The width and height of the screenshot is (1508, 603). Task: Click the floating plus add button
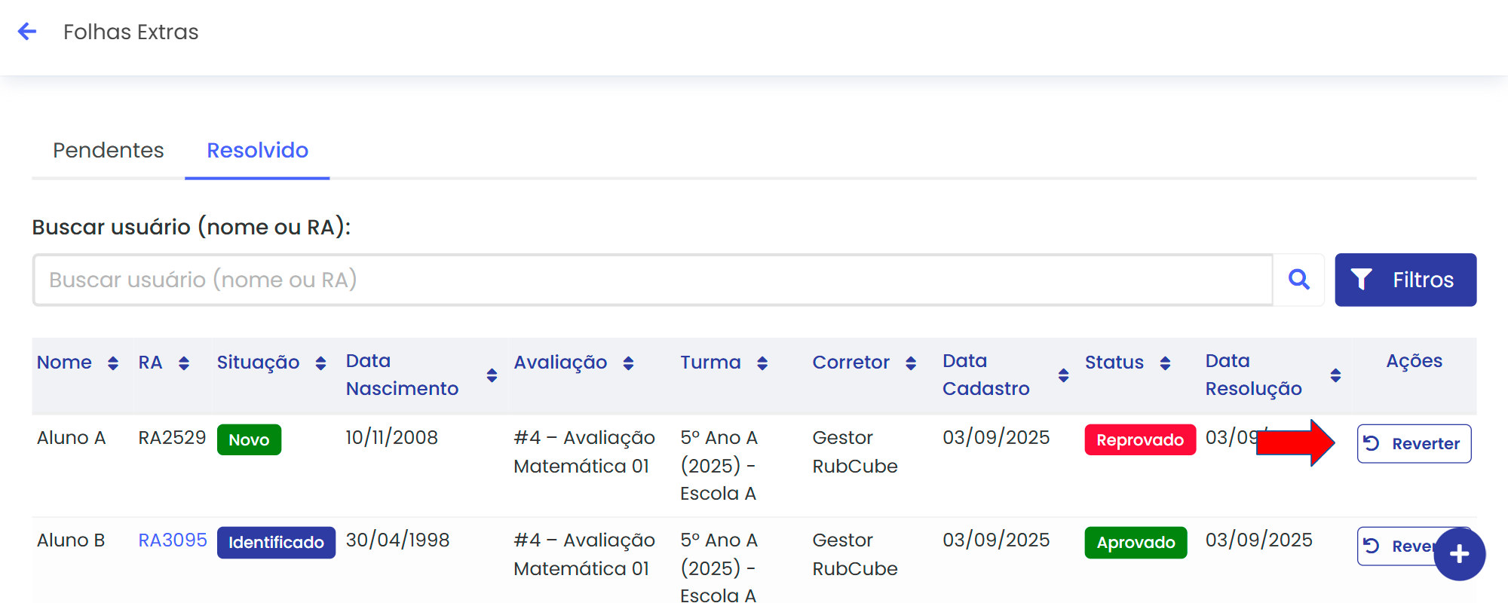point(1459,554)
